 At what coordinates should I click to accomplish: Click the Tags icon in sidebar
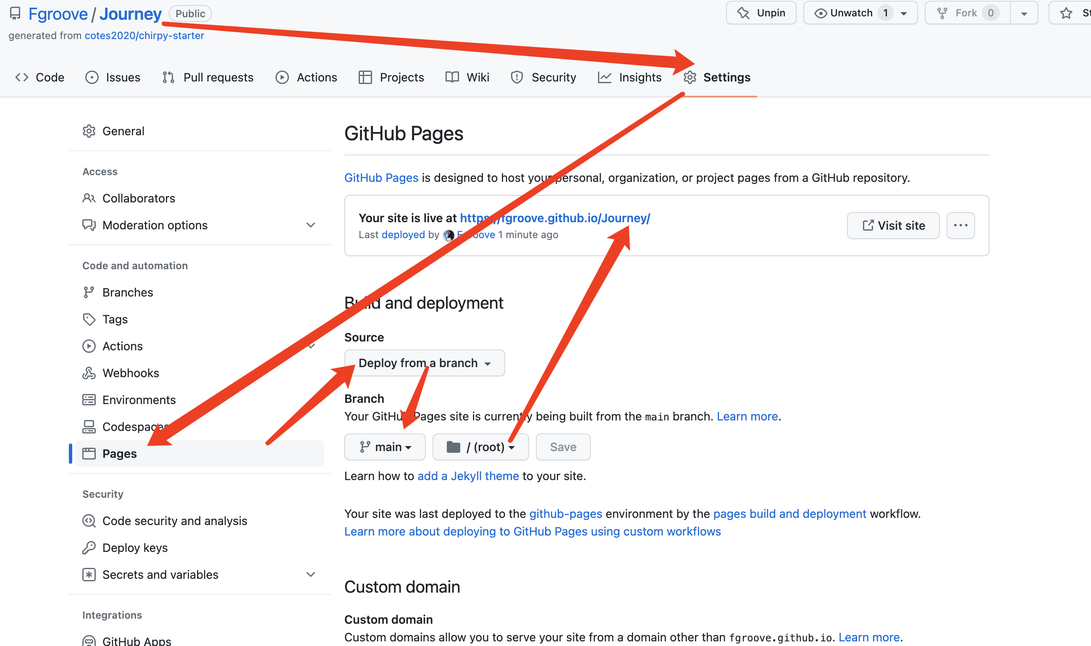(x=89, y=320)
